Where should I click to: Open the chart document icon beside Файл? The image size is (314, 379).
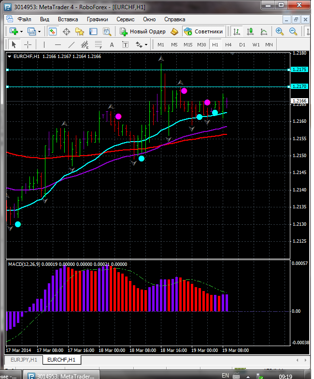click(10, 19)
